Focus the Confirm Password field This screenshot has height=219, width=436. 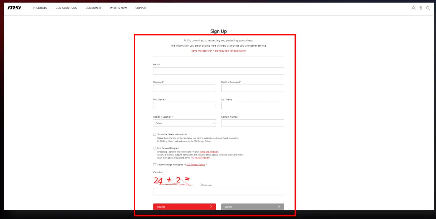coord(252,88)
